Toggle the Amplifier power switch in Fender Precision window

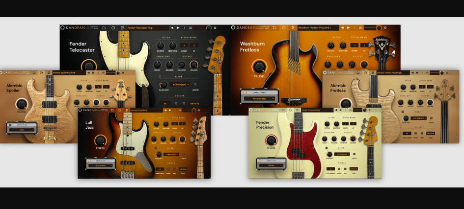(260, 161)
